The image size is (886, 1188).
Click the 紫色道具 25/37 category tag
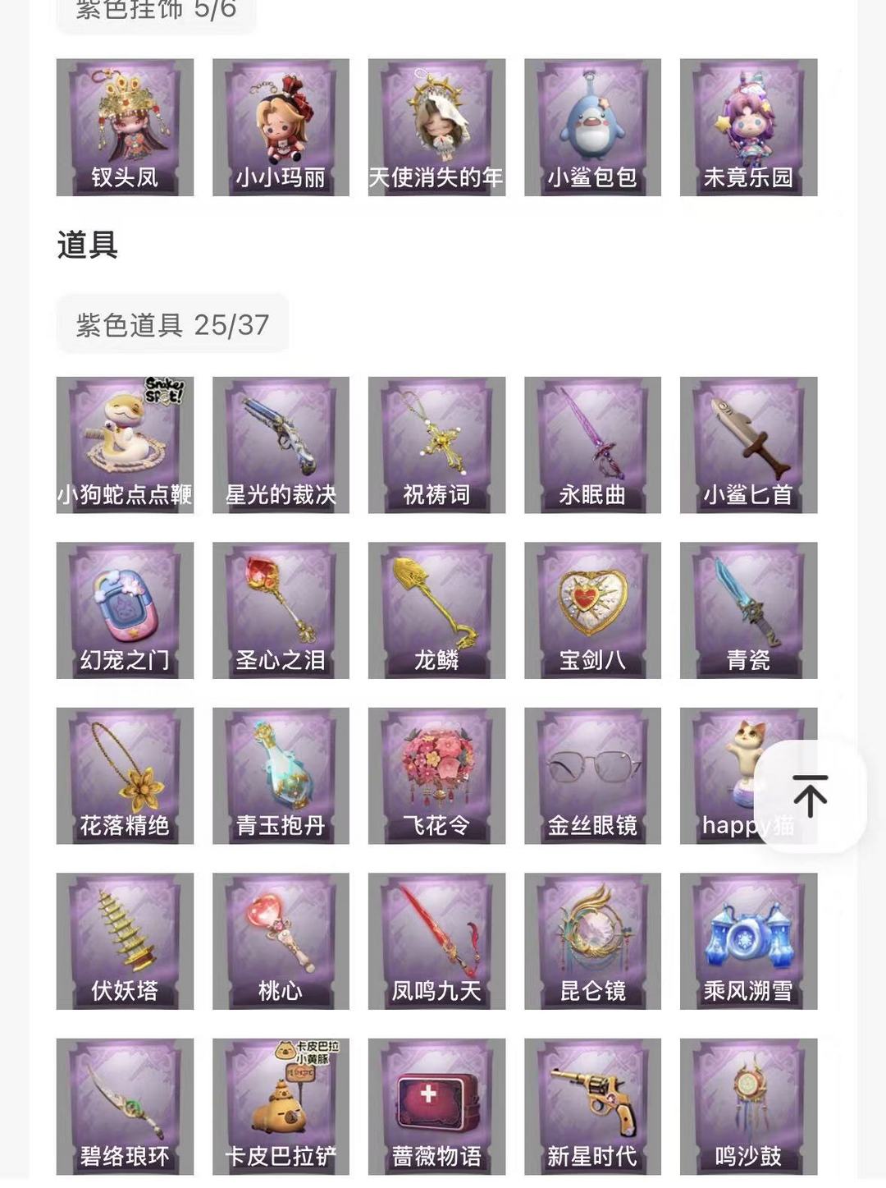[x=172, y=324]
